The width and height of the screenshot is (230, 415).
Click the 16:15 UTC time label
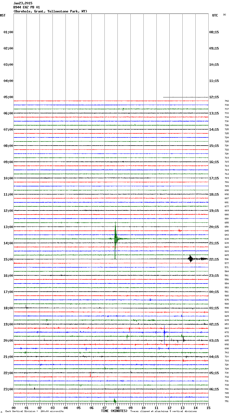coord(214,162)
